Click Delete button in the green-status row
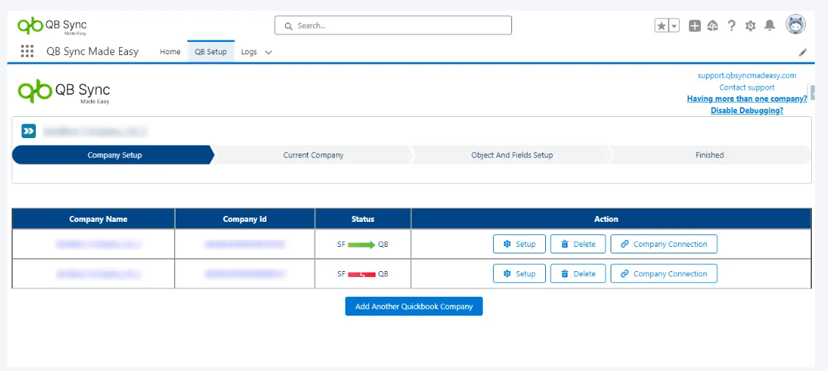The width and height of the screenshot is (828, 371). [578, 245]
